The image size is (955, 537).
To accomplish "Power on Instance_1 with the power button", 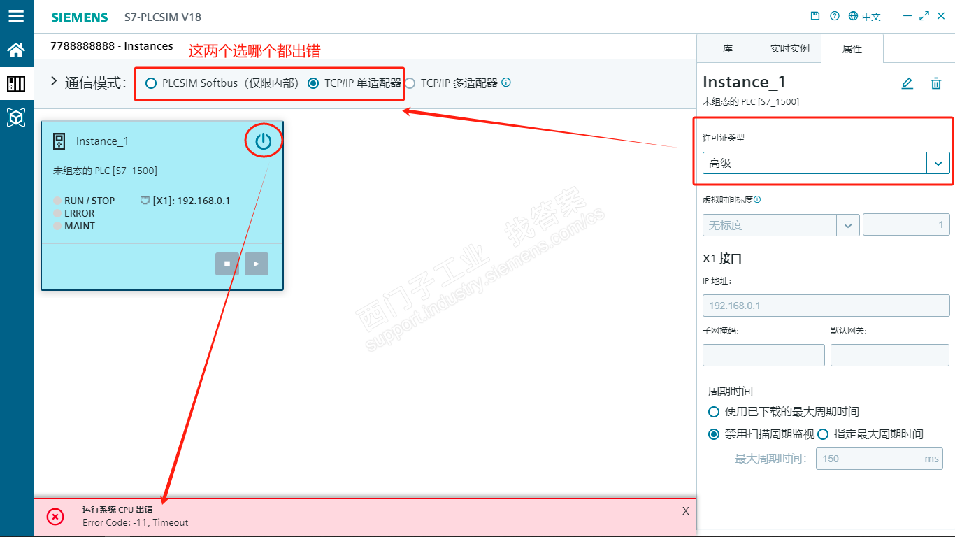I will click(x=263, y=141).
